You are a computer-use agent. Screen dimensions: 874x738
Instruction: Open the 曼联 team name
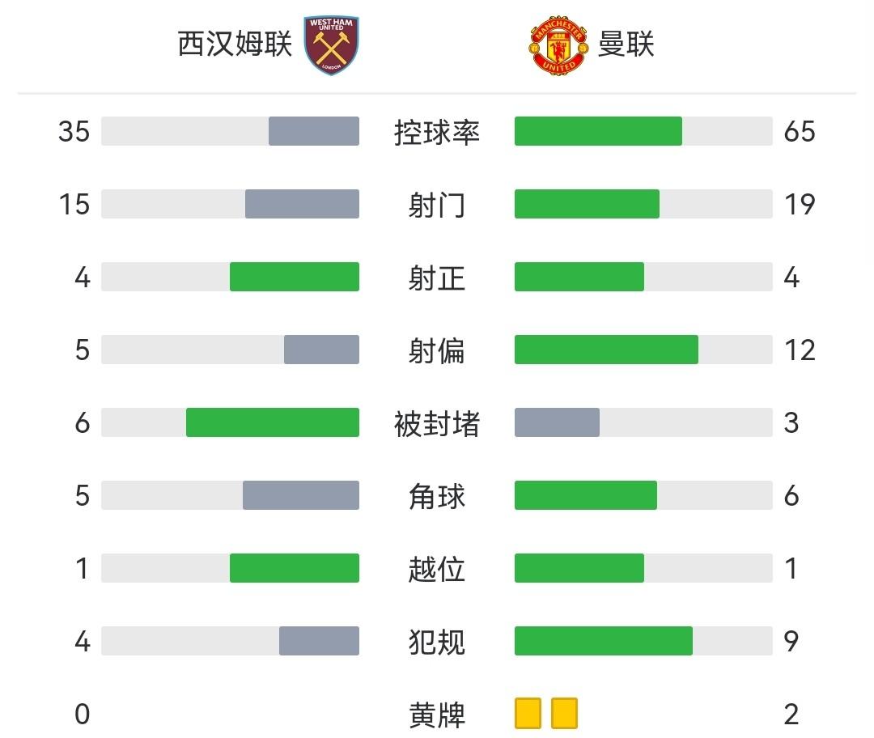(626, 45)
